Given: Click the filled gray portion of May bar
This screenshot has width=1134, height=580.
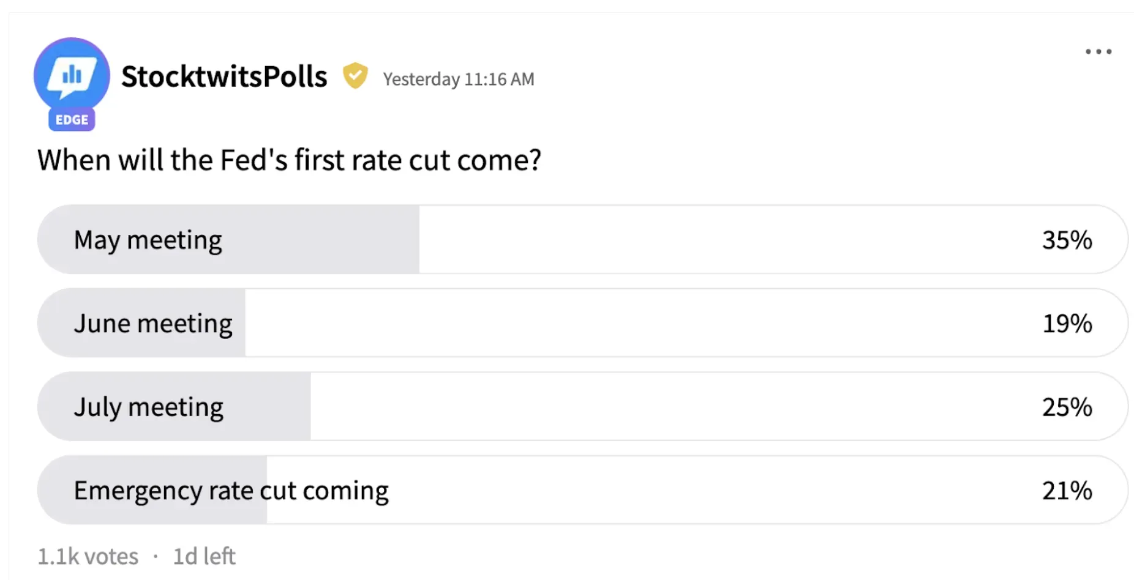Looking at the screenshot, I should [325, 240].
